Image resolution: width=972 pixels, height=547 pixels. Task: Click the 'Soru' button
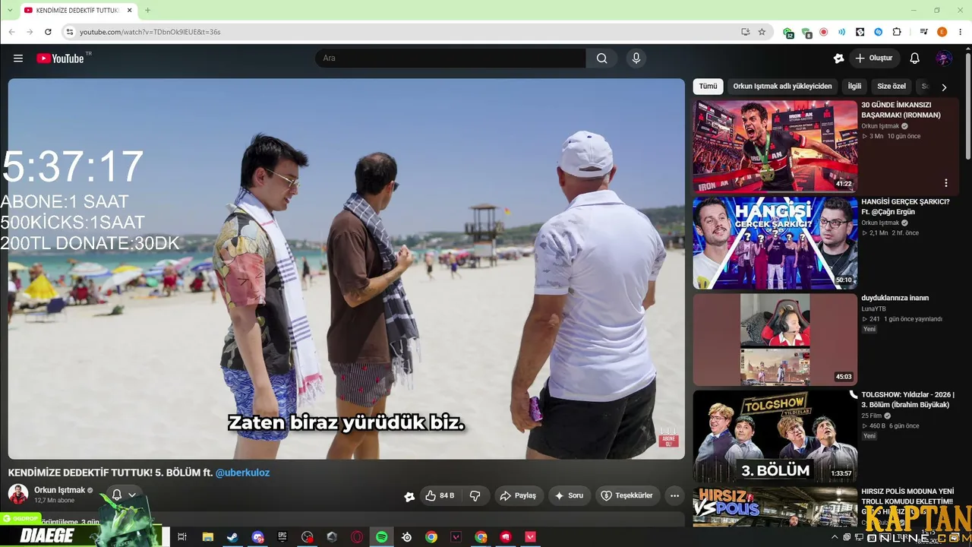(x=569, y=496)
